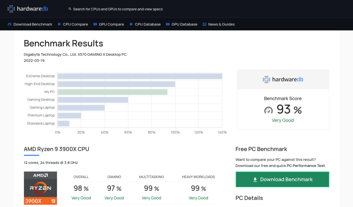Click the Premium Laptop chart bar
This screenshot has width=353, height=207.
[x=69, y=116]
